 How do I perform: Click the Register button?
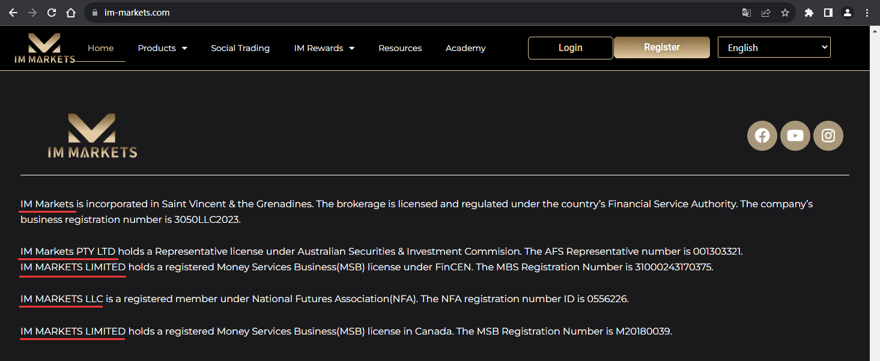coord(662,47)
